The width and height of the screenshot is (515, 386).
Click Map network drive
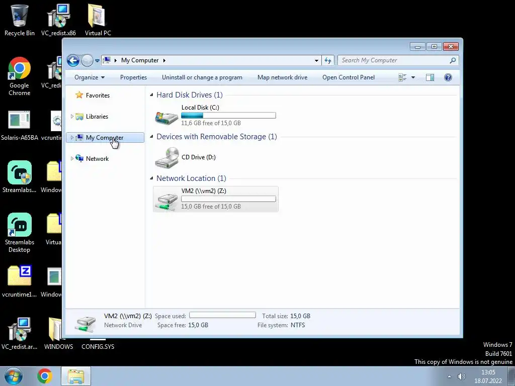(283, 77)
